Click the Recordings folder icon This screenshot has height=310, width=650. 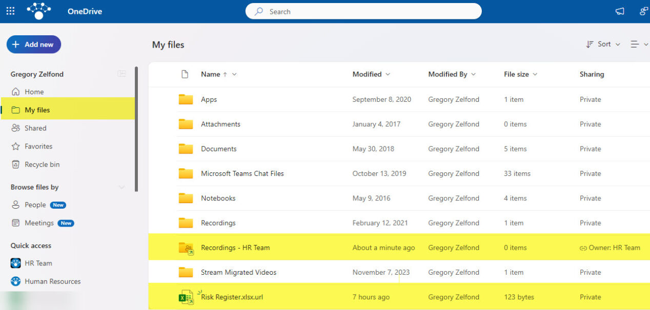pos(186,223)
